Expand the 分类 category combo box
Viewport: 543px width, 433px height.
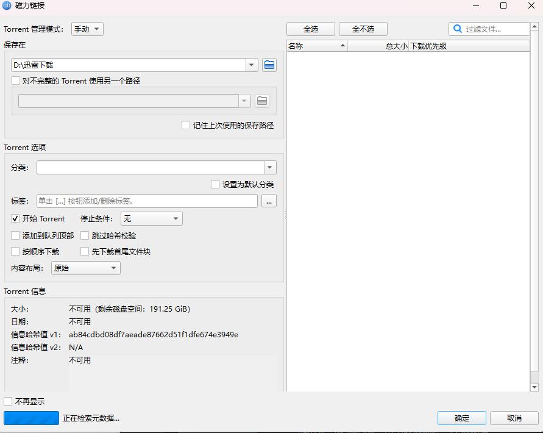coord(269,166)
